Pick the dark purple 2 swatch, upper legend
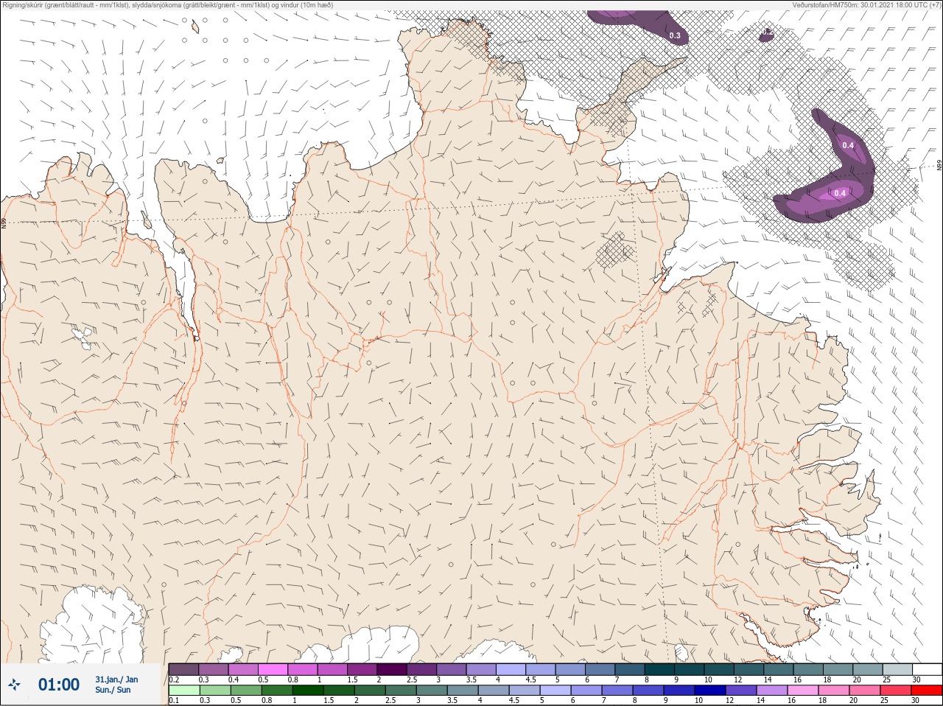Viewport: 943px width, 706px height. point(392,669)
